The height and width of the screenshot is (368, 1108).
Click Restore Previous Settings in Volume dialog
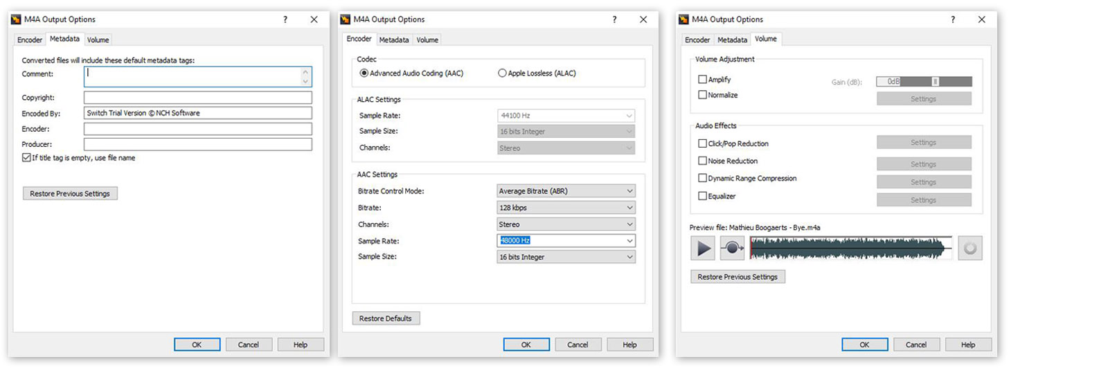point(738,277)
